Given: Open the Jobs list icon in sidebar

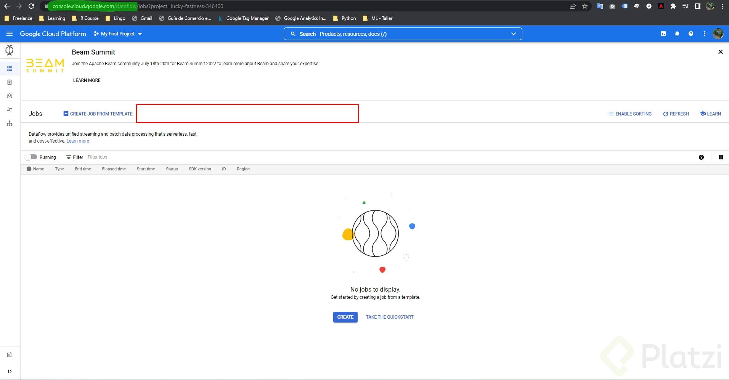Looking at the screenshot, I should 10,69.
